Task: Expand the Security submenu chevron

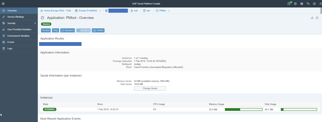Action: pos(35,23)
